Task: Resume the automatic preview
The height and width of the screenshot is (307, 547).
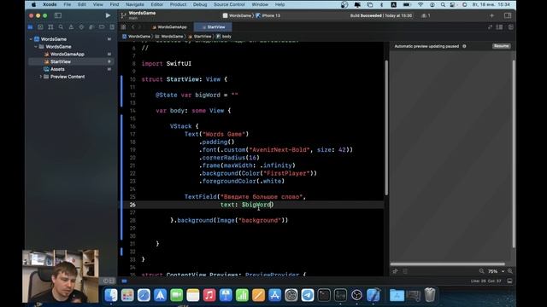Action: tap(502, 46)
